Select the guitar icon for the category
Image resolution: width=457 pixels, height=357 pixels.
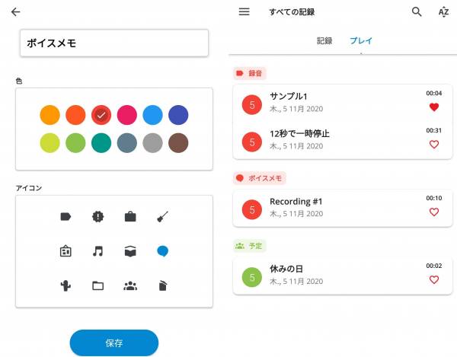coord(162,217)
